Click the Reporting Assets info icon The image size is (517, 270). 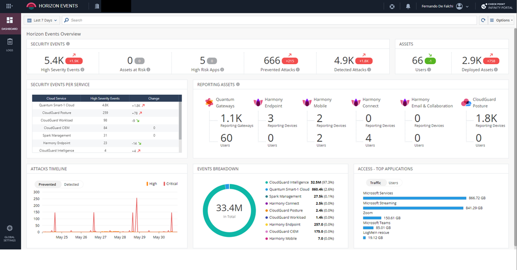(x=238, y=84)
